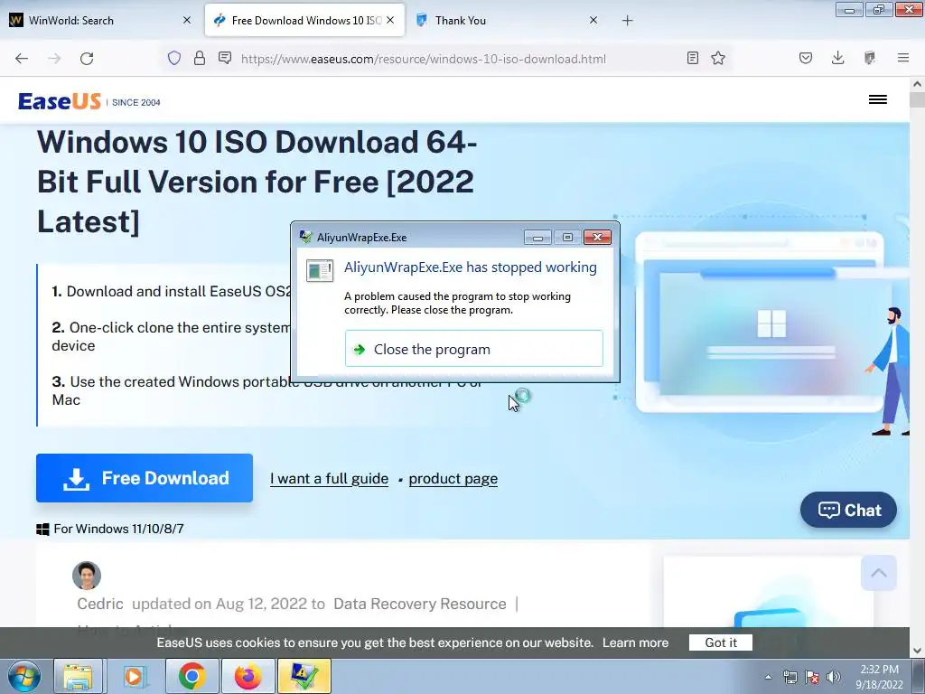This screenshot has width=925, height=694.
Task: Click Close the program in the error dialog
Action: point(473,349)
